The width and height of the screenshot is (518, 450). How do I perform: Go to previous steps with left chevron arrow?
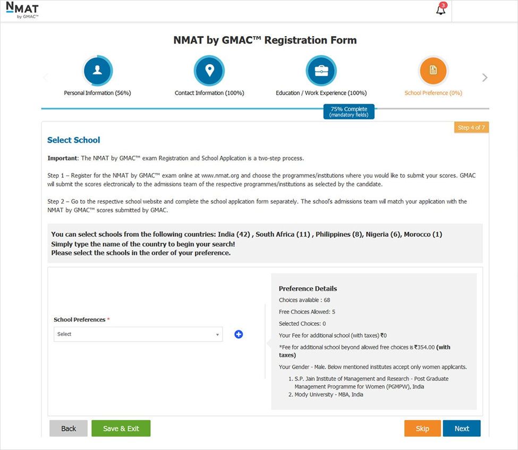coord(45,77)
